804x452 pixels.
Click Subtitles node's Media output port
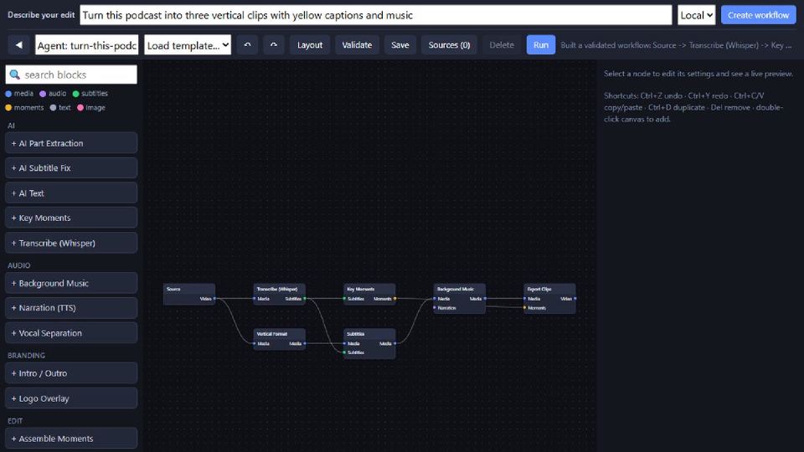[394, 343]
